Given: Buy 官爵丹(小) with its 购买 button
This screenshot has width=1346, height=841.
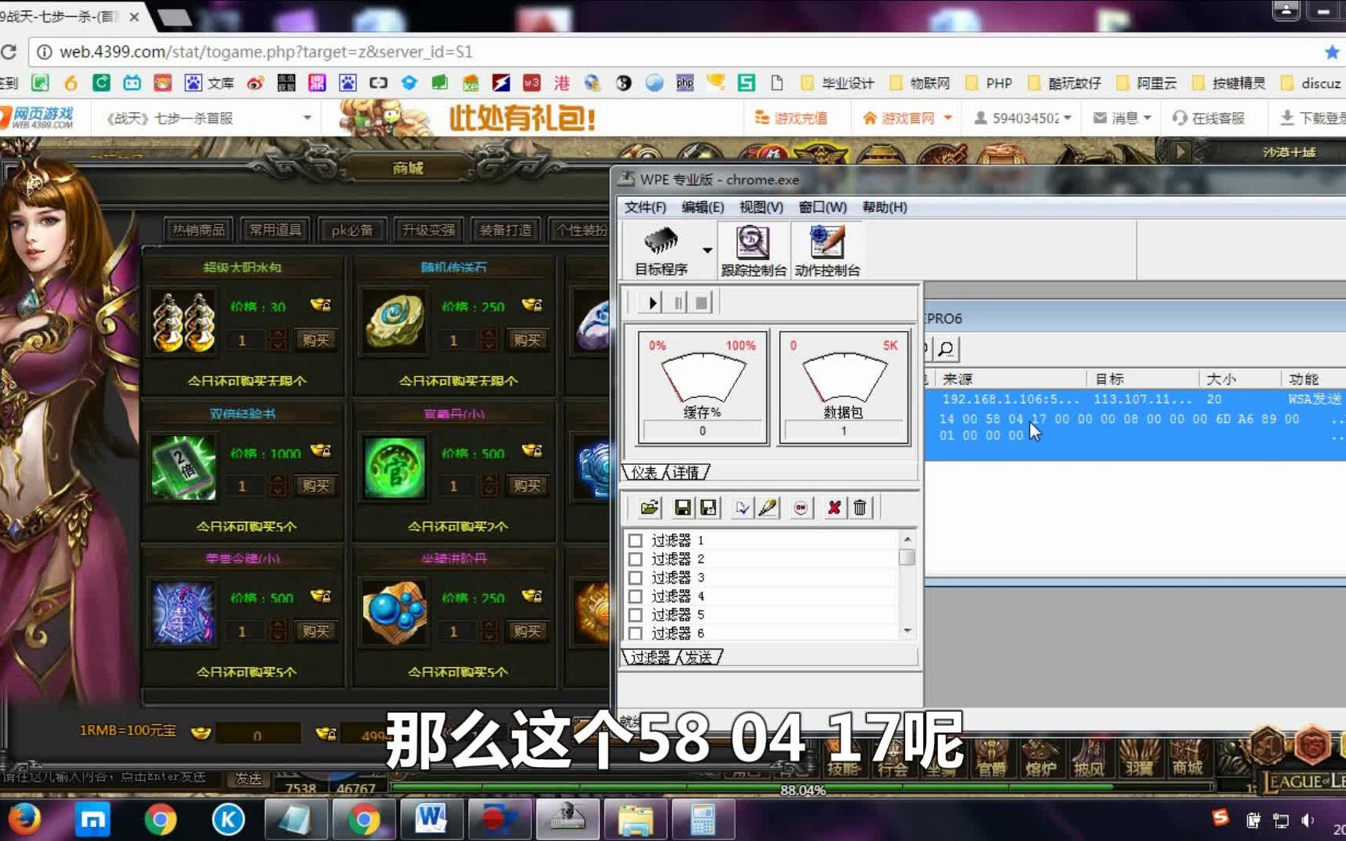Looking at the screenshot, I should pos(527,486).
